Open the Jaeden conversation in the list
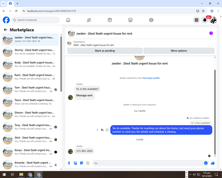 coord(30,39)
